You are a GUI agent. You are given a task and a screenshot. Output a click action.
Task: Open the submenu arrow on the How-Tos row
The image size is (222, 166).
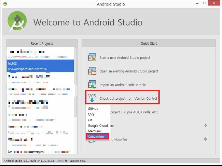(x=205, y=139)
